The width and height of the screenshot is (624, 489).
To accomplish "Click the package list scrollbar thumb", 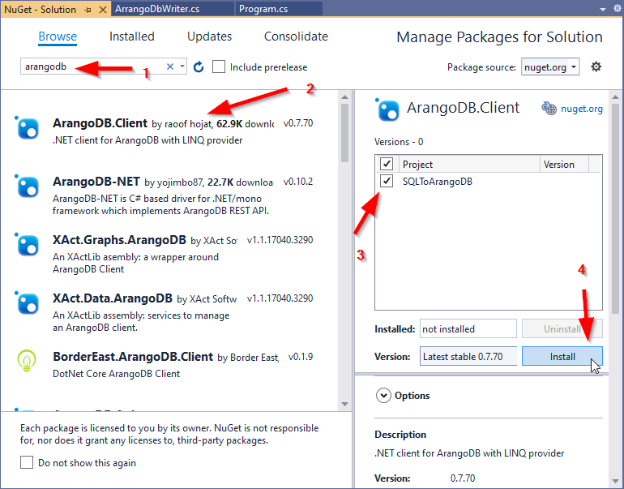I will point(344,133).
